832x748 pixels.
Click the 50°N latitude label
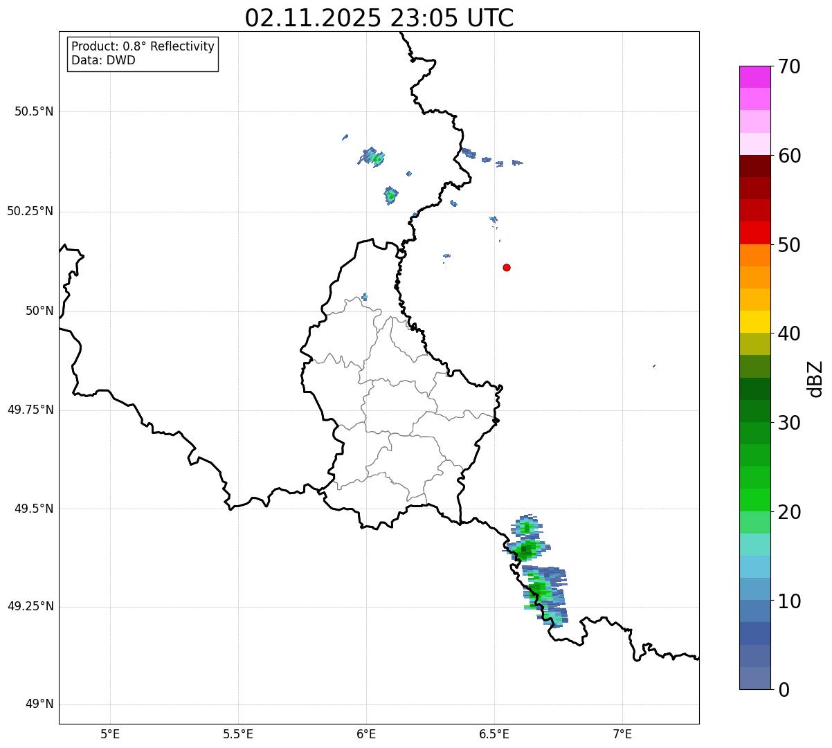point(39,311)
